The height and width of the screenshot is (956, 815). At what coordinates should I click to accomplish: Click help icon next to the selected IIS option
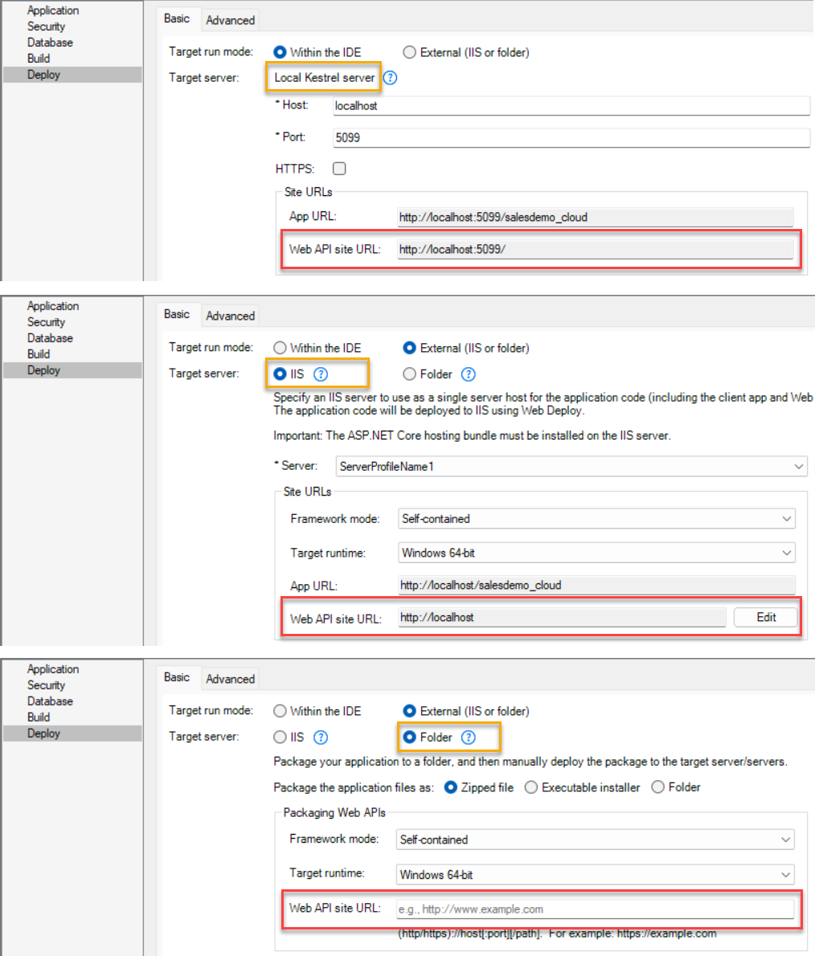pyautogui.click(x=321, y=374)
